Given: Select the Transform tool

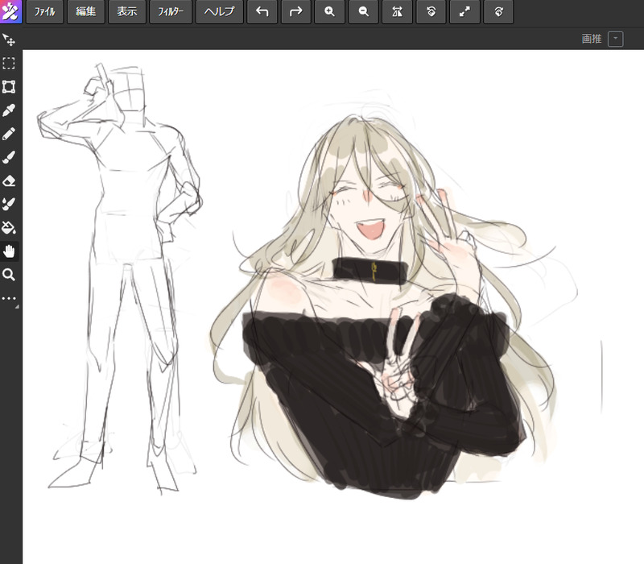Looking at the screenshot, I should tap(9, 87).
